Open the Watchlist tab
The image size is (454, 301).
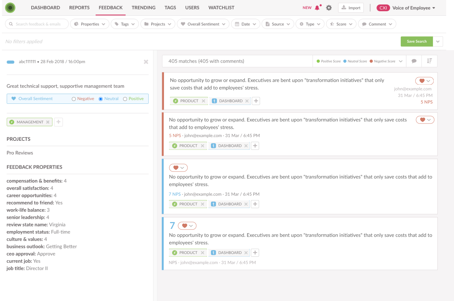tap(221, 8)
